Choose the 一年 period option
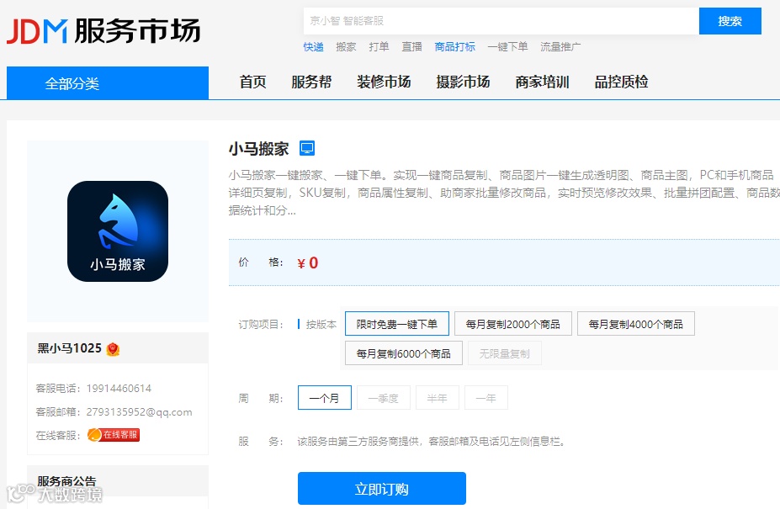This screenshot has height=509, width=780. point(486,398)
